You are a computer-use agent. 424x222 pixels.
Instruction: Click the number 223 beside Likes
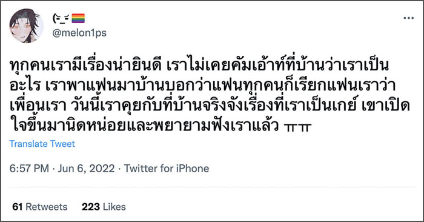pyautogui.click(x=91, y=207)
